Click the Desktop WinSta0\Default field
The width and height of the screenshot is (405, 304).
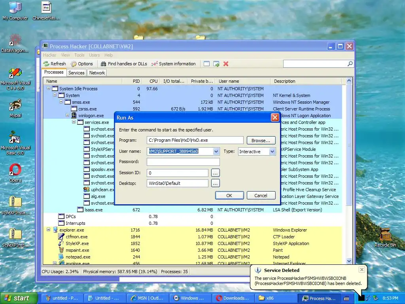point(178,183)
